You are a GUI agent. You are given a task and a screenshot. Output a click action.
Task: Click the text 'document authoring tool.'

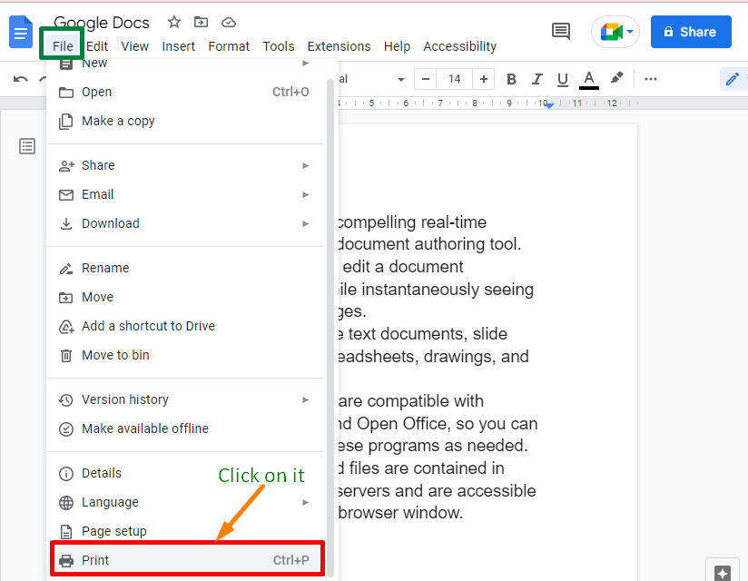[x=428, y=244]
